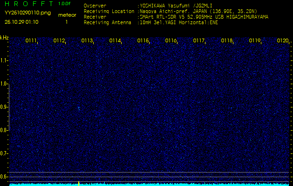Click the 0119 time marker
The image size is (293, 186).
pos(255,40)
